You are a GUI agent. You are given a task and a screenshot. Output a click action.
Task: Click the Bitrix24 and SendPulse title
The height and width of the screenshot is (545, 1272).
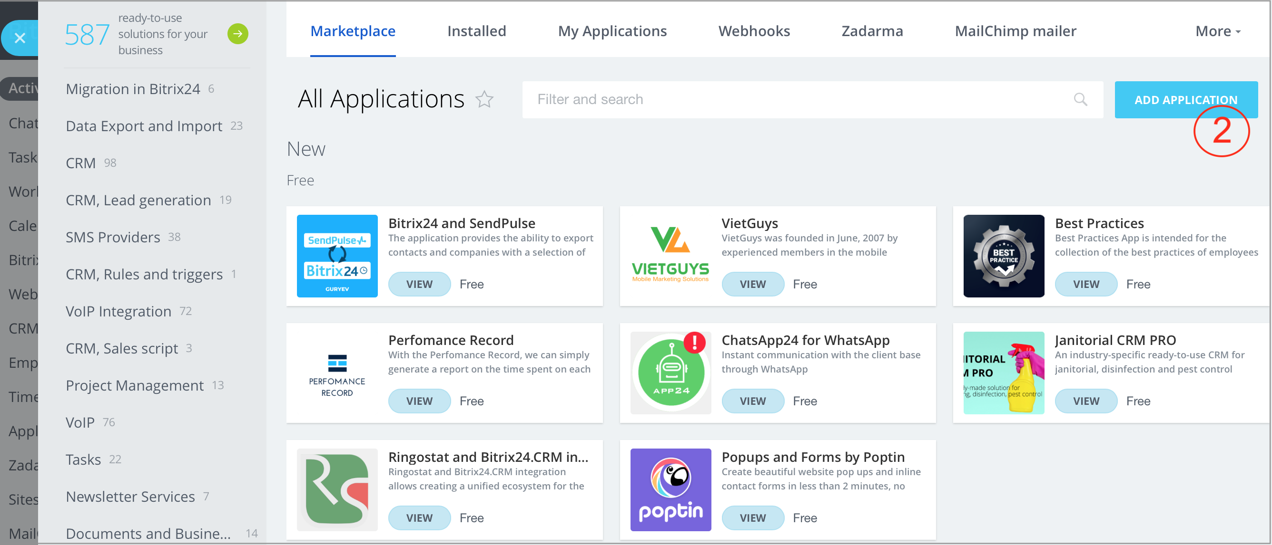461,223
